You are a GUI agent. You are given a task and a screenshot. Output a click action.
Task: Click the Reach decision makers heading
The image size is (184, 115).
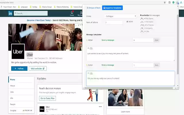tap(50, 88)
